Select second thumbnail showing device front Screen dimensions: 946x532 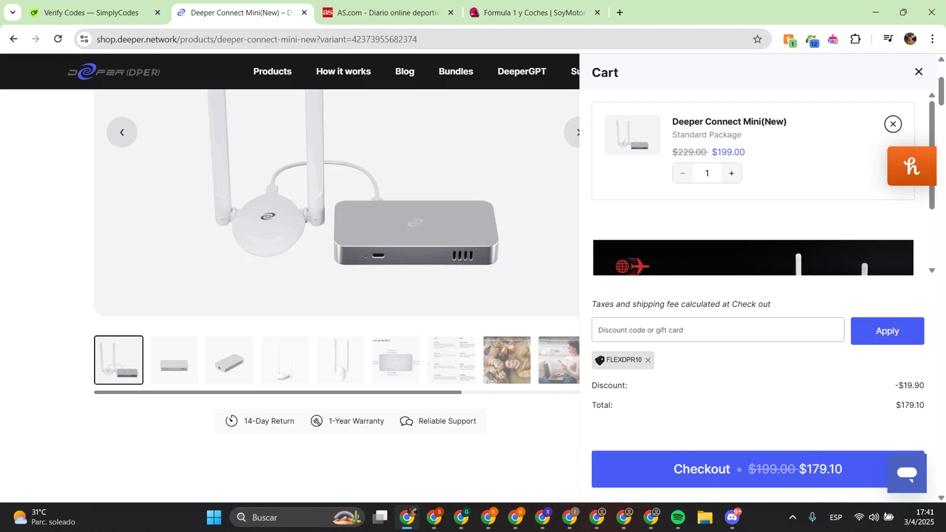click(x=174, y=360)
